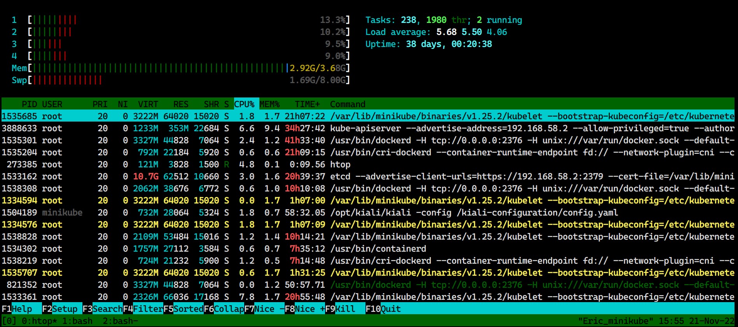Click the PRI column header

[x=100, y=104]
